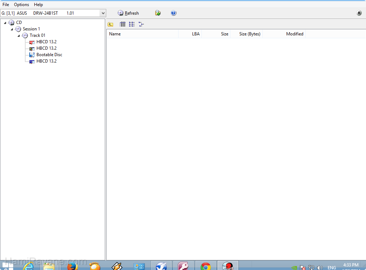Viewport: 366px width, 270px height.
Task: Click the volume speaker tray icon
Action: click(320, 267)
